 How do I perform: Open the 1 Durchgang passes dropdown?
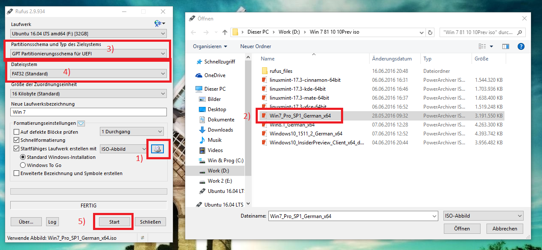point(131,132)
